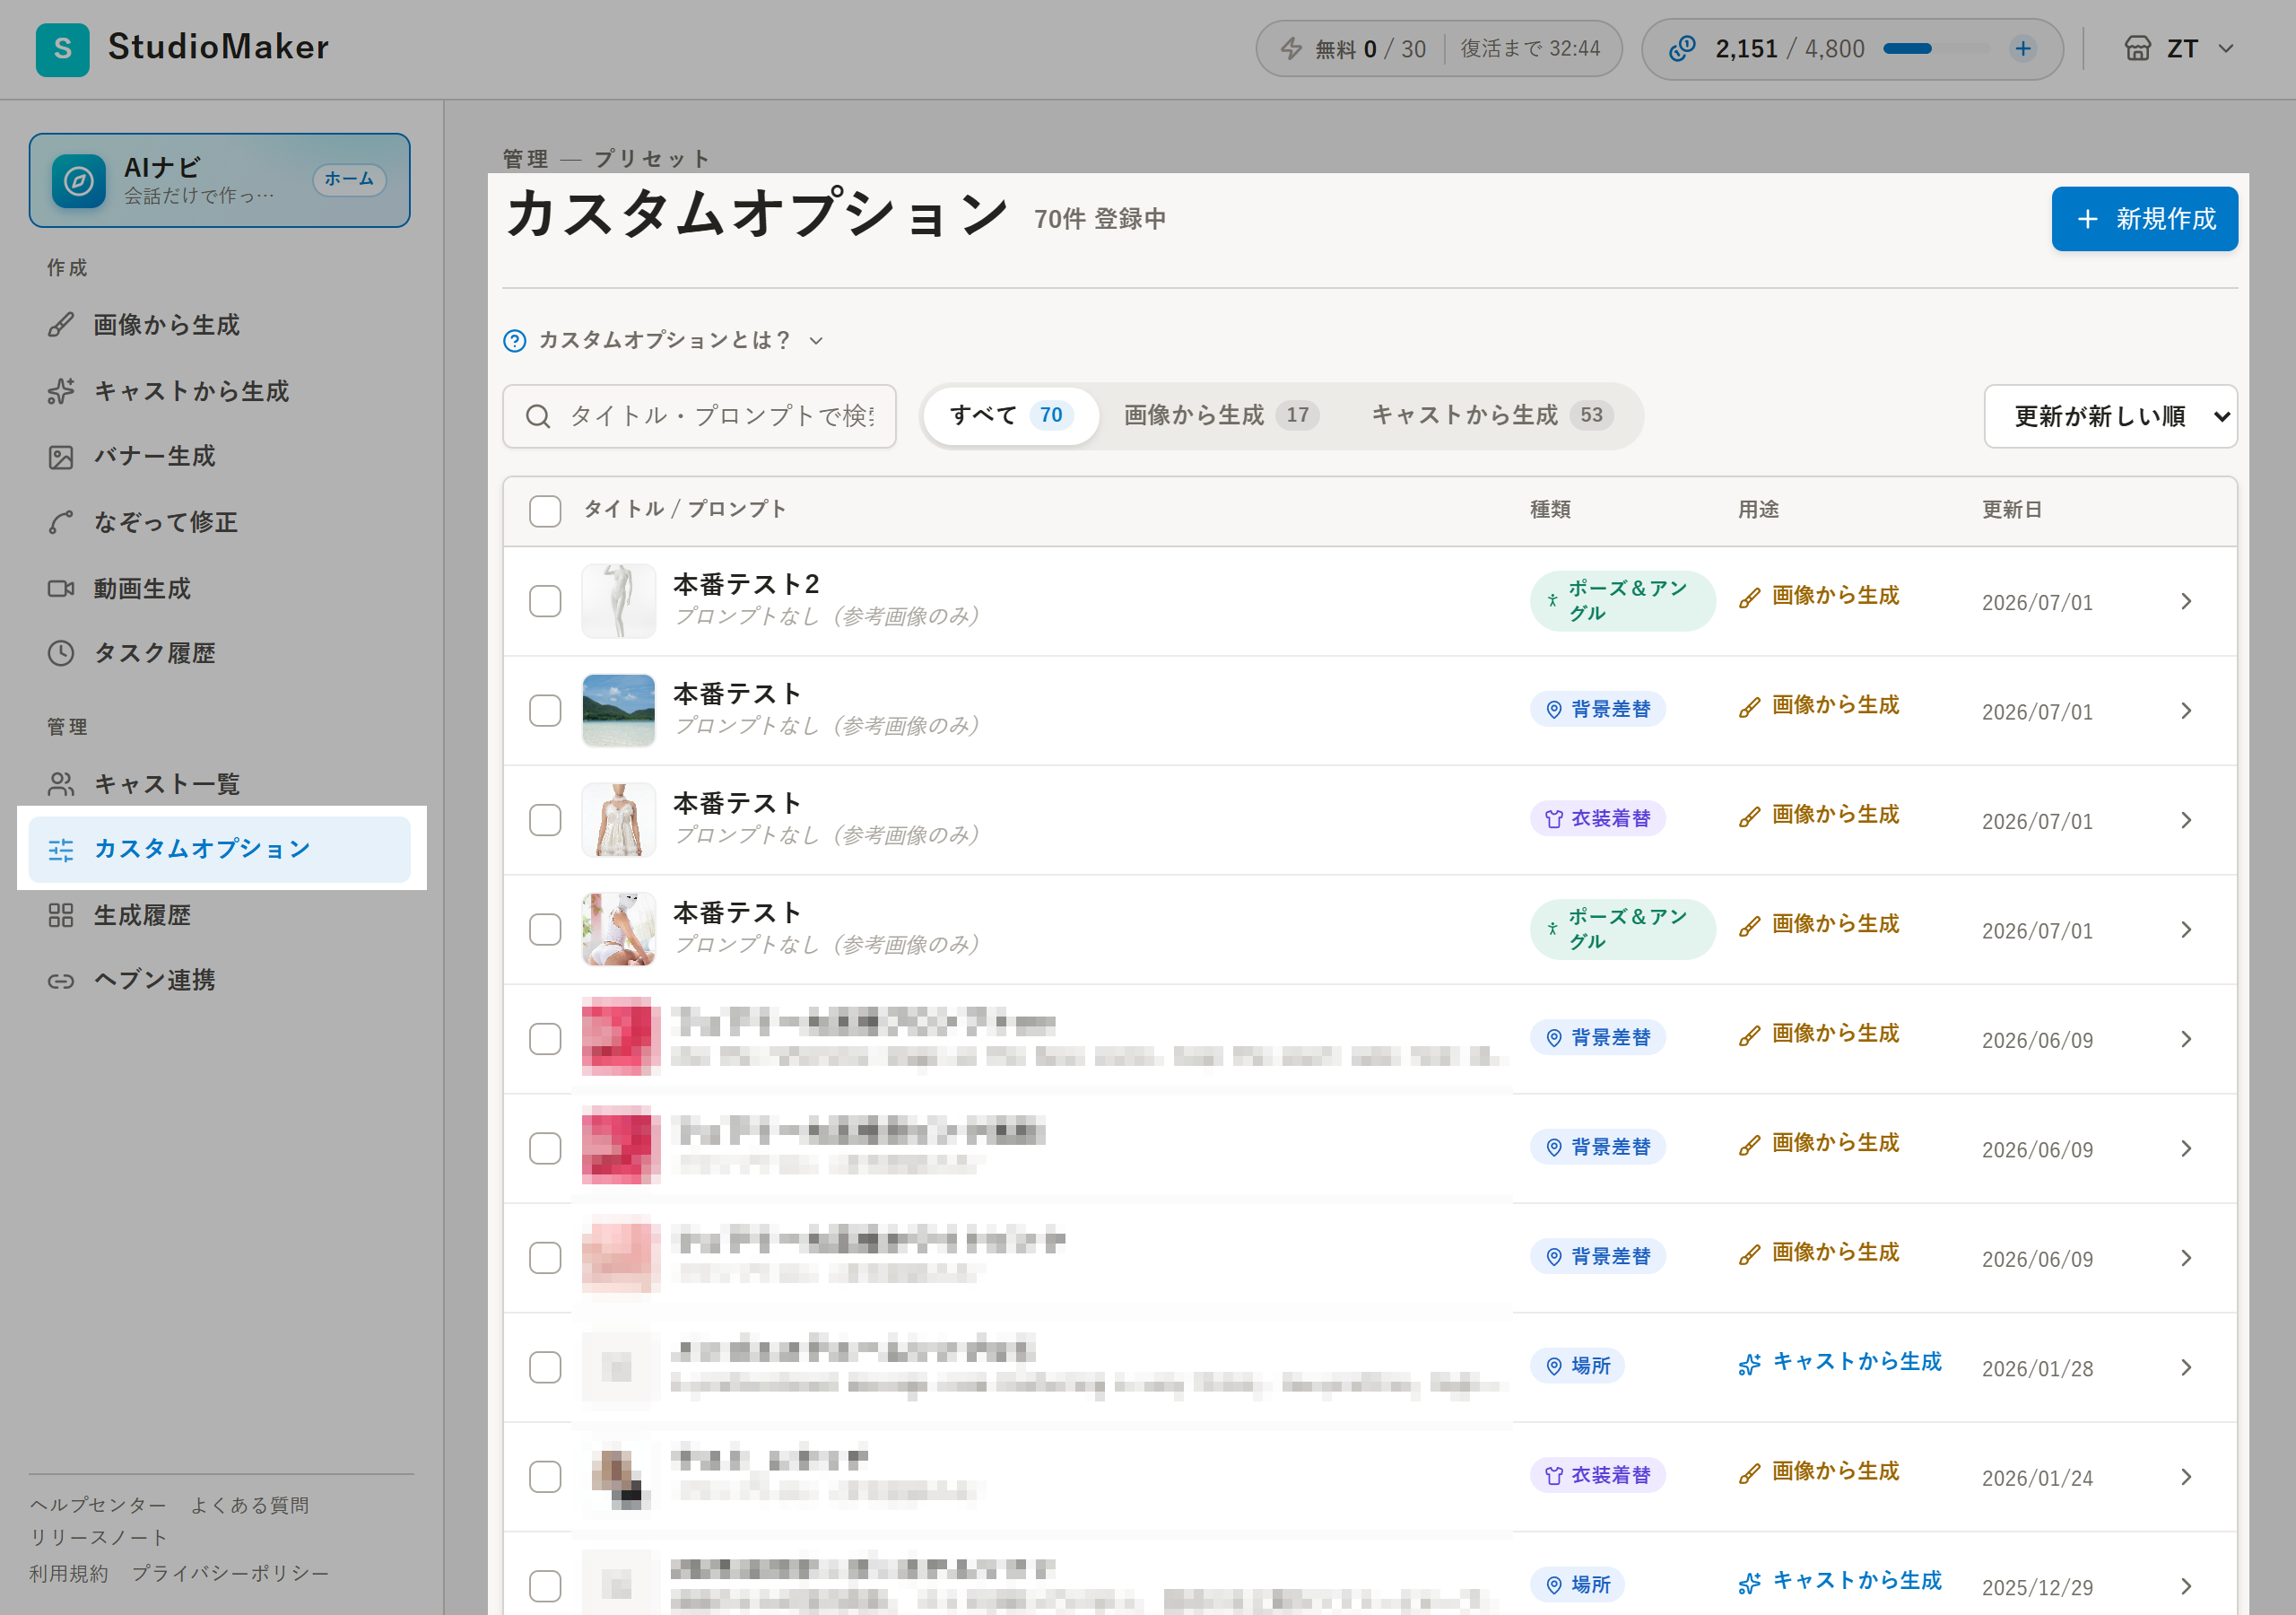Open the 2026/01/24 row chevron

point(2185,1477)
